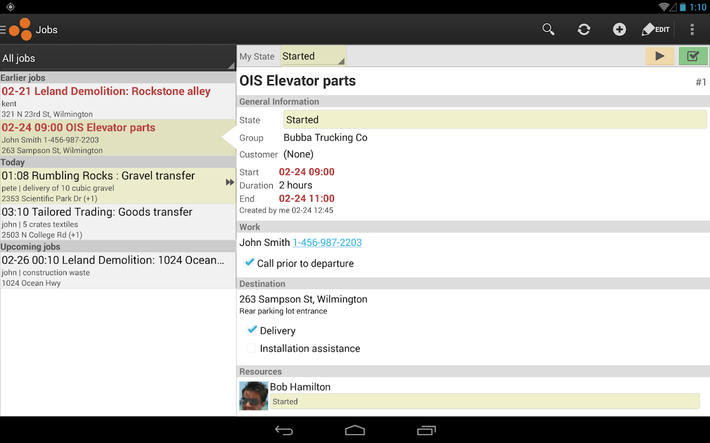The width and height of the screenshot is (710, 443).
Task: Open Bob Hamilton's Started status field
Action: point(485,401)
